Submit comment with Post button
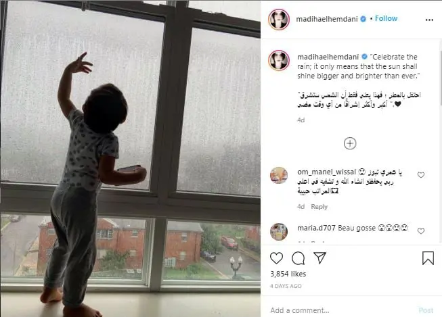Screen dimensions: 442x317 (426, 310)
